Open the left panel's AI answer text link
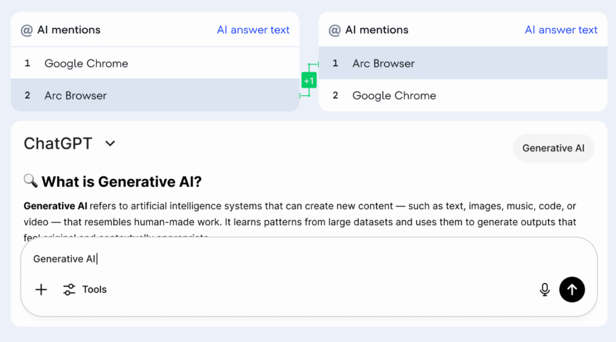 (x=253, y=30)
